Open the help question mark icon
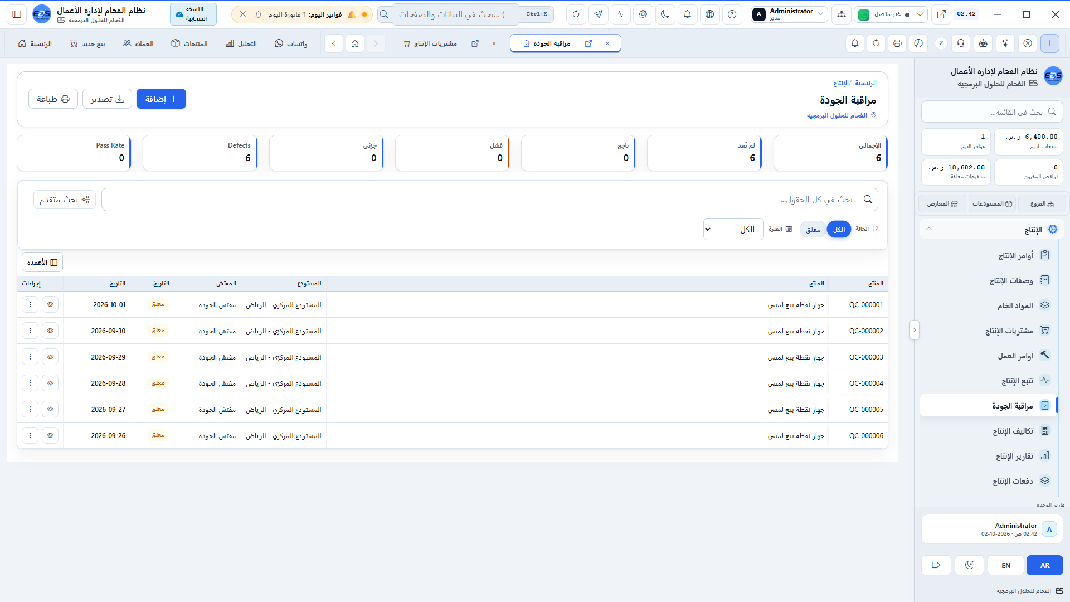 pos(732,14)
